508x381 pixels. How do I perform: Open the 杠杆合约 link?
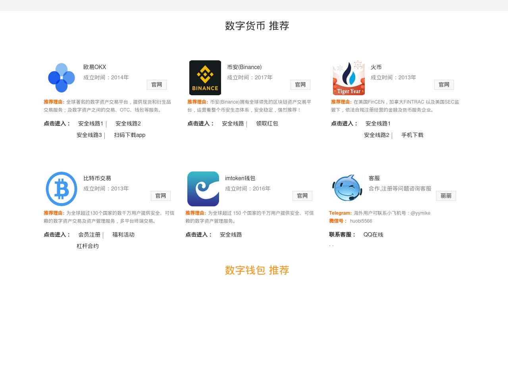[x=88, y=246]
